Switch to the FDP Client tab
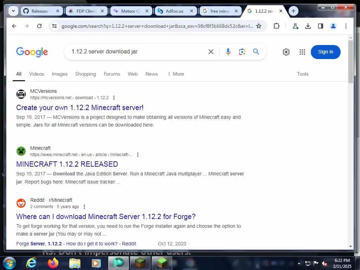Viewport: 360px width, 270px height. [x=86, y=11]
